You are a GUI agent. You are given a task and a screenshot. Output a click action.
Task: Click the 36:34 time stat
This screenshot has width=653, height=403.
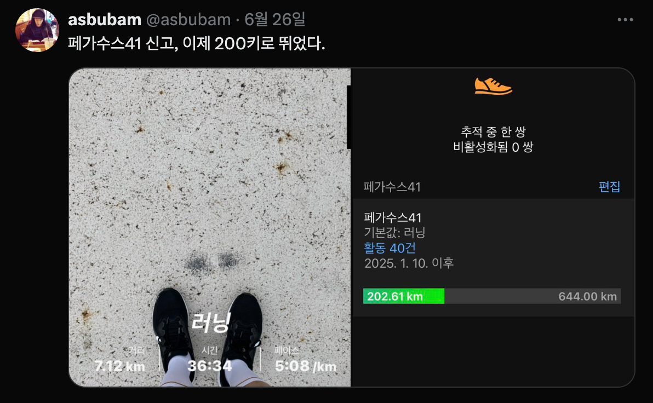[x=209, y=366]
